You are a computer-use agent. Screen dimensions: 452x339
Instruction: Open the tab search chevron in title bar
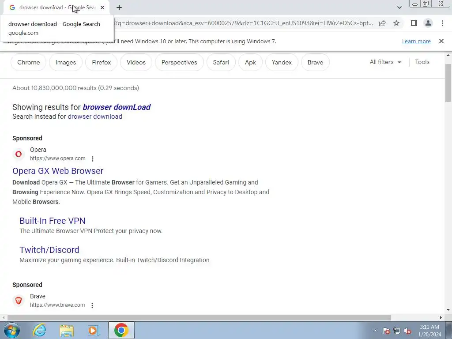click(399, 8)
